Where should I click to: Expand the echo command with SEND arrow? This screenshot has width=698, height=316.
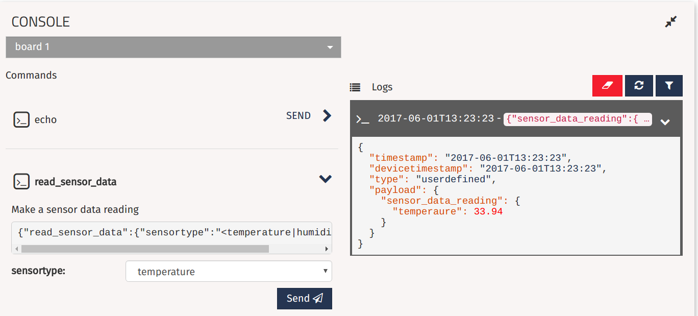pyautogui.click(x=327, y=116)
